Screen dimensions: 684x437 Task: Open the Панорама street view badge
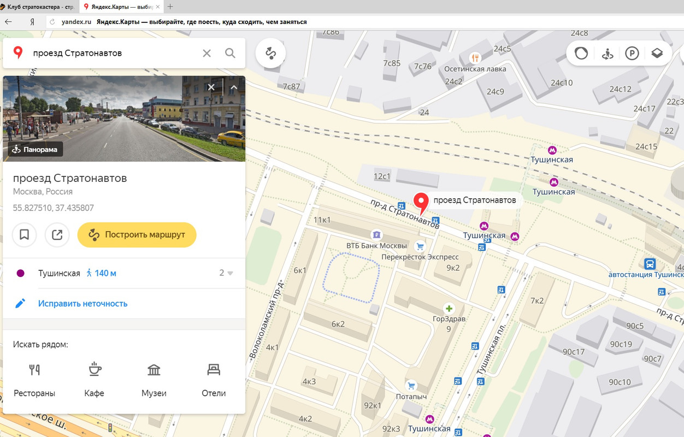click(36, 149)
